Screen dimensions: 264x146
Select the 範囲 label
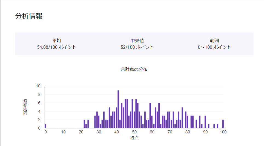click(x=214, y=41)
